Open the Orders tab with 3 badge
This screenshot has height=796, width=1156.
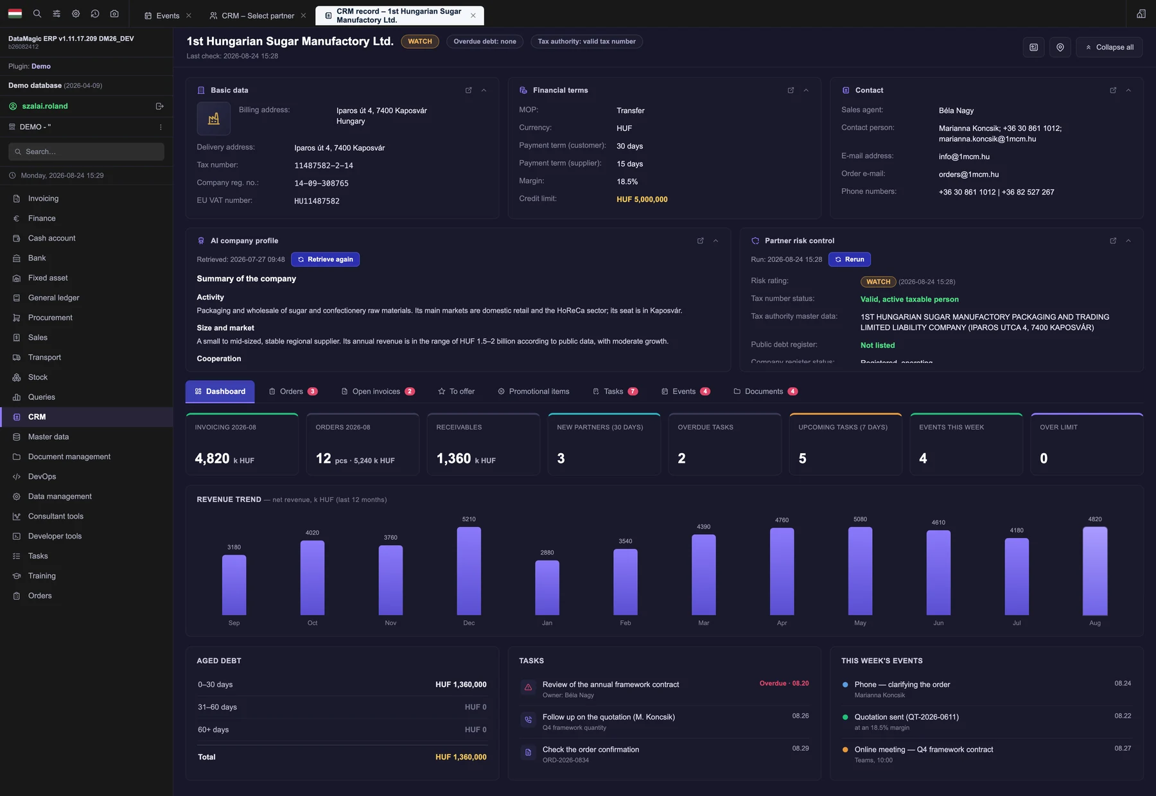tap(293, 392)
